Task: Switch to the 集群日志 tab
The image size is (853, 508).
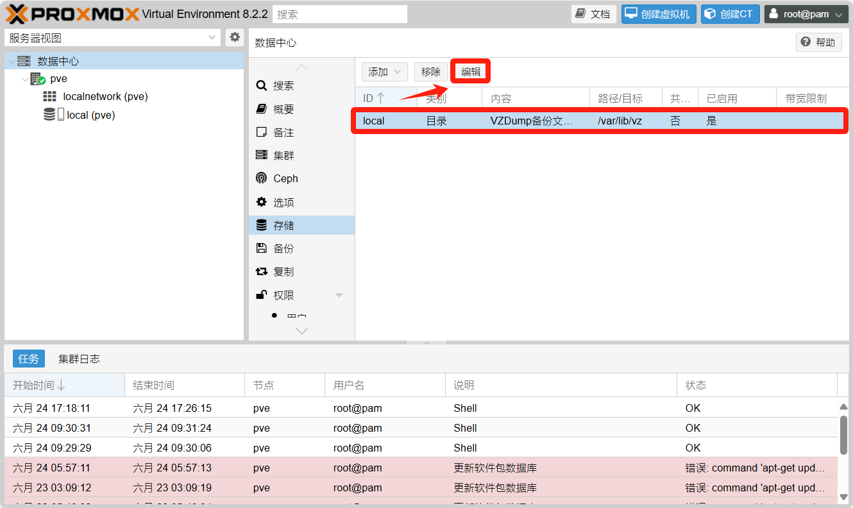Action: click(79, 359)
